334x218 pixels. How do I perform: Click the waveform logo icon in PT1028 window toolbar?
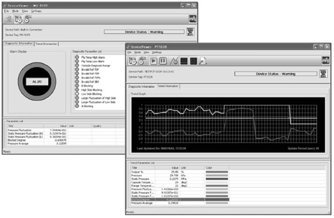tap(325, 60)
